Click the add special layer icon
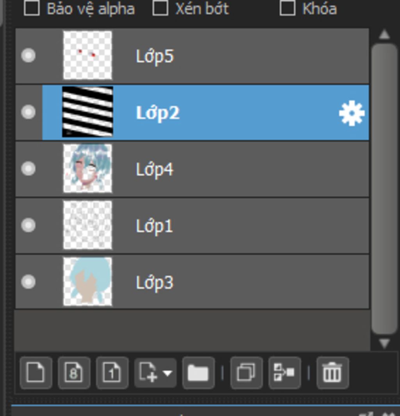The width and height of the screenshot is (400, 416). pos(148,373)
